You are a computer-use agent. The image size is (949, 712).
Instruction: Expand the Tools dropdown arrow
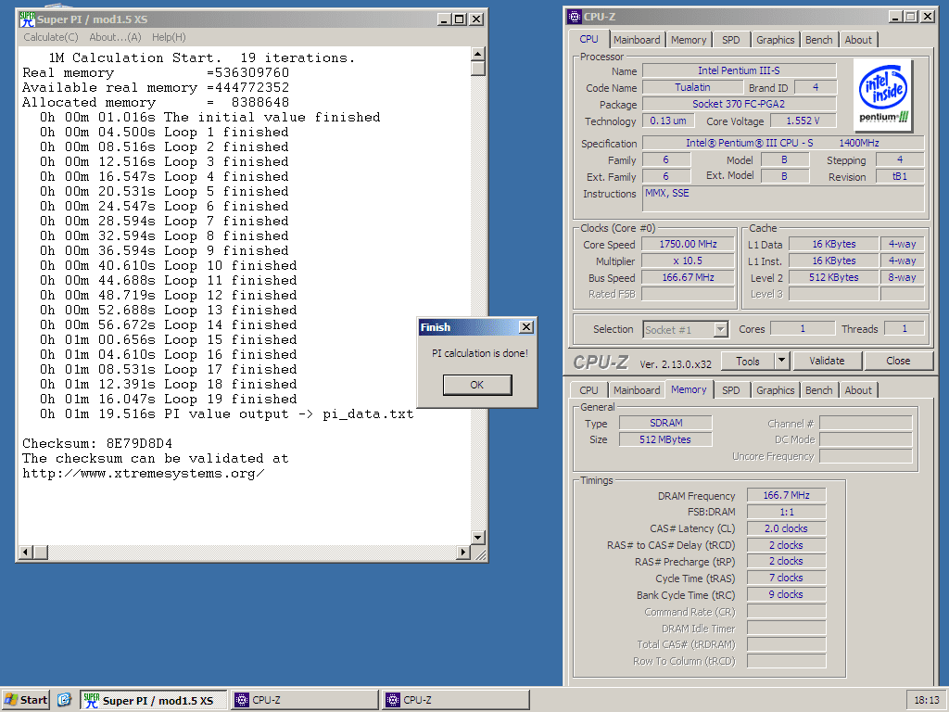pyautogui.click(x=781, y=361)
